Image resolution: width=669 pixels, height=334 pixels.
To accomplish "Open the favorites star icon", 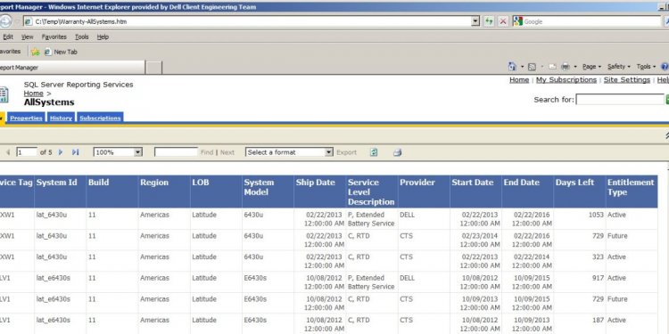I will tap(36, 52).
